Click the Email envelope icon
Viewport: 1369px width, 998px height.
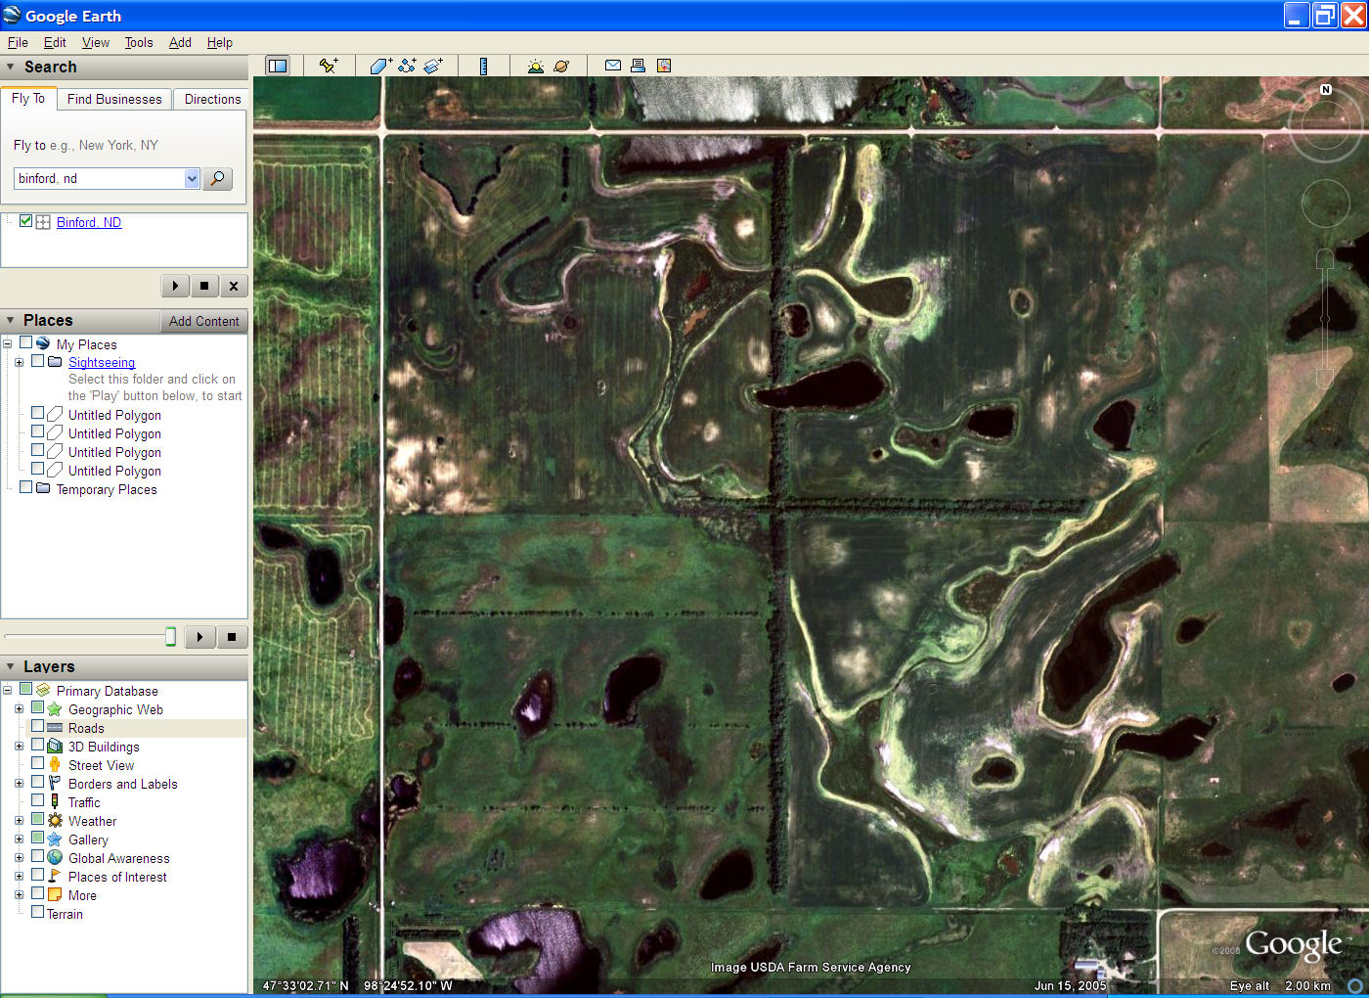613,66
